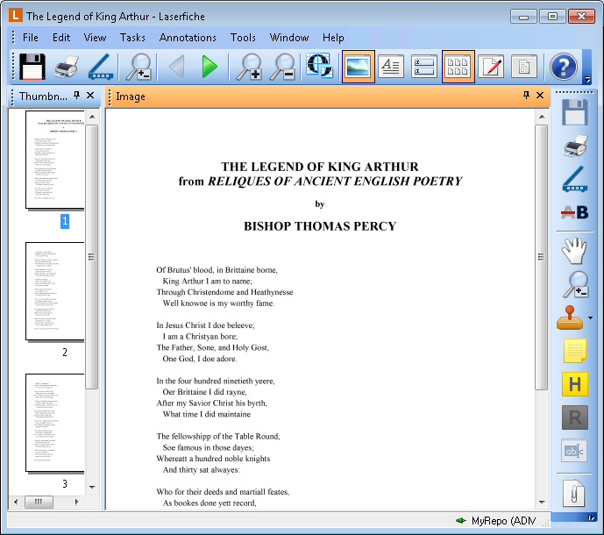Click the Zoom Out magnifier

(282, 67)
